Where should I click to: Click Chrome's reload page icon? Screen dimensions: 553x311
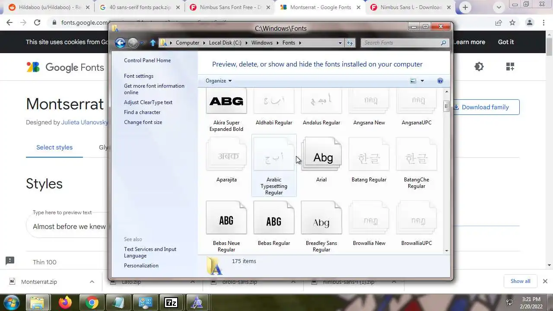(37, 22)
